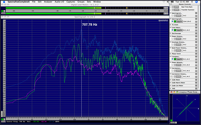The image size is (201, 125).
Task: Click Solo button on Lissajous In 1, In 2 row
Action: coord(178,59)
